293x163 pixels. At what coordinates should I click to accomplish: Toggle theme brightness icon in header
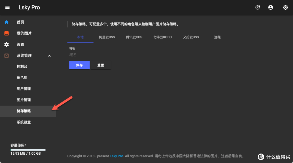[285, 8]
